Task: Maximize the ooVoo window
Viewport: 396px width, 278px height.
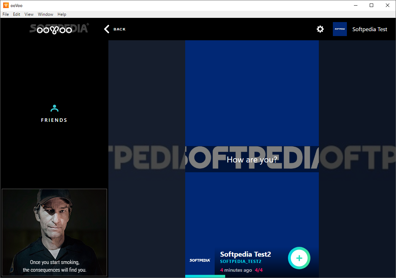Action: [371, 5]
